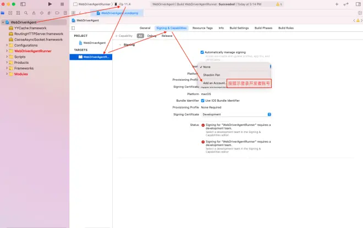Toggle Automatically manage signing checkbox
This screenshot has height=228, width=363.
point(202,52)
